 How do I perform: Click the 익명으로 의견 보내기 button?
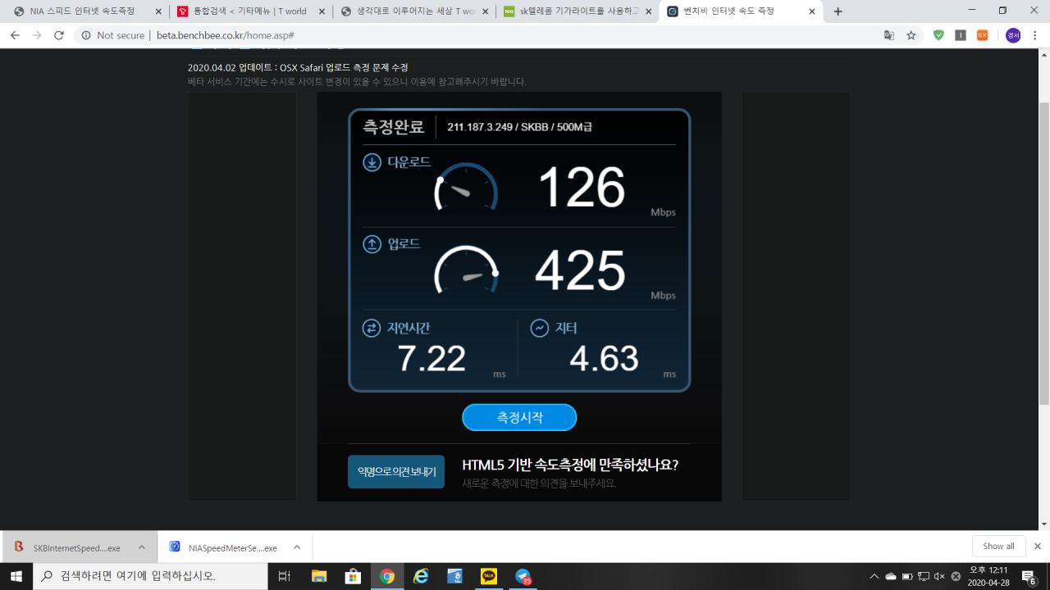click(395, 472)
